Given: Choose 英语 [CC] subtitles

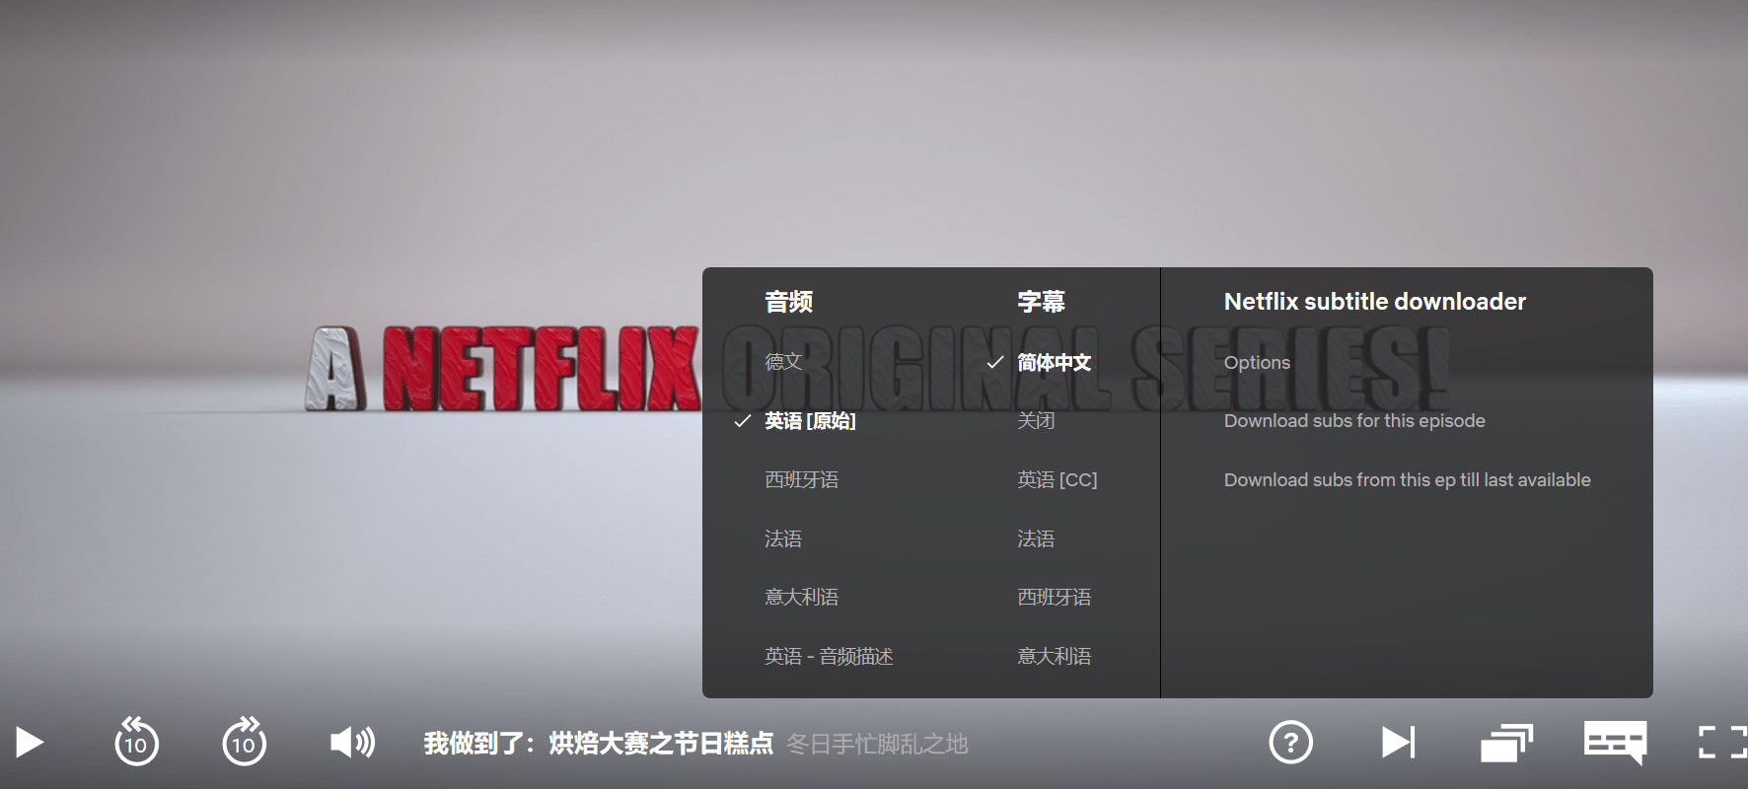Looking at the screenshot, I should 1056,480.
